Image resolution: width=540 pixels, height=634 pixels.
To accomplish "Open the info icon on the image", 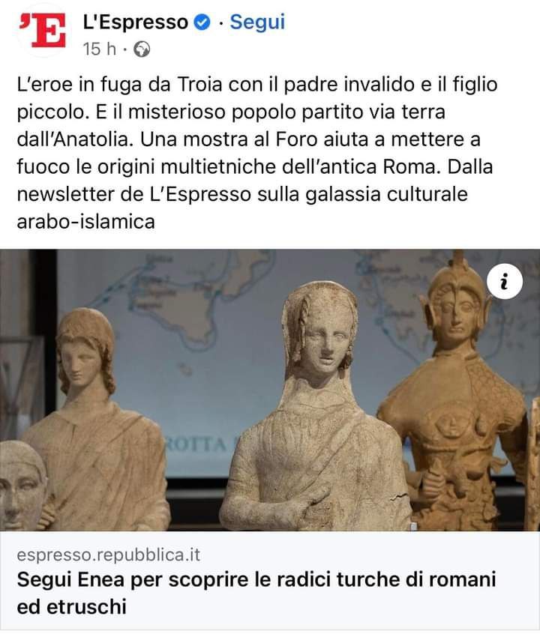I will point(505,282).
